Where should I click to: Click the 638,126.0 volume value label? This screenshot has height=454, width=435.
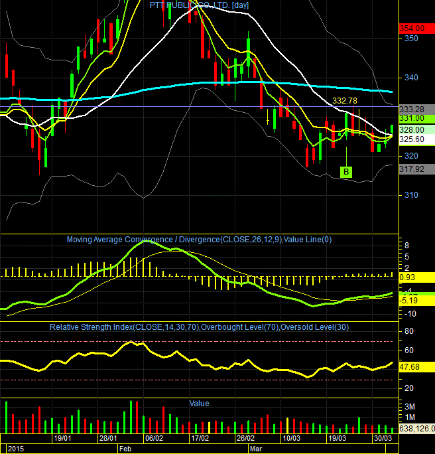pos(417,428)
